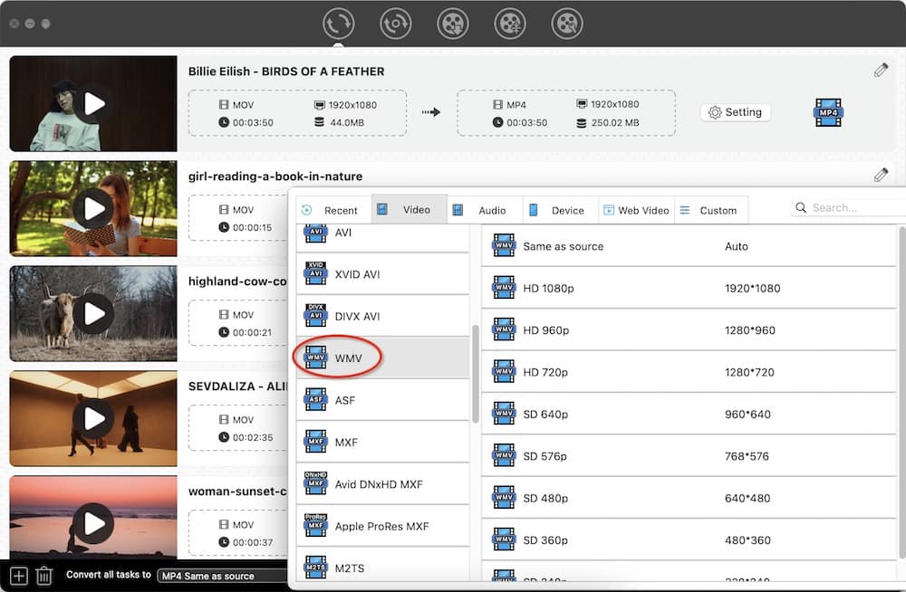Viewport: 906px width, 592px height.
Task: Open MP4 output format icon for Billie Eilish
Action: (x=828, y=112)
